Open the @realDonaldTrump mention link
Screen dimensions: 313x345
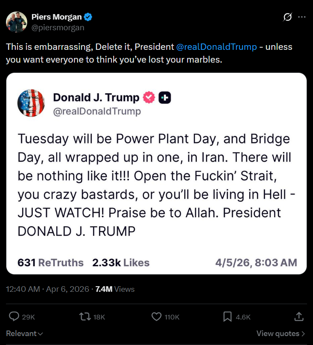(217, 46)
